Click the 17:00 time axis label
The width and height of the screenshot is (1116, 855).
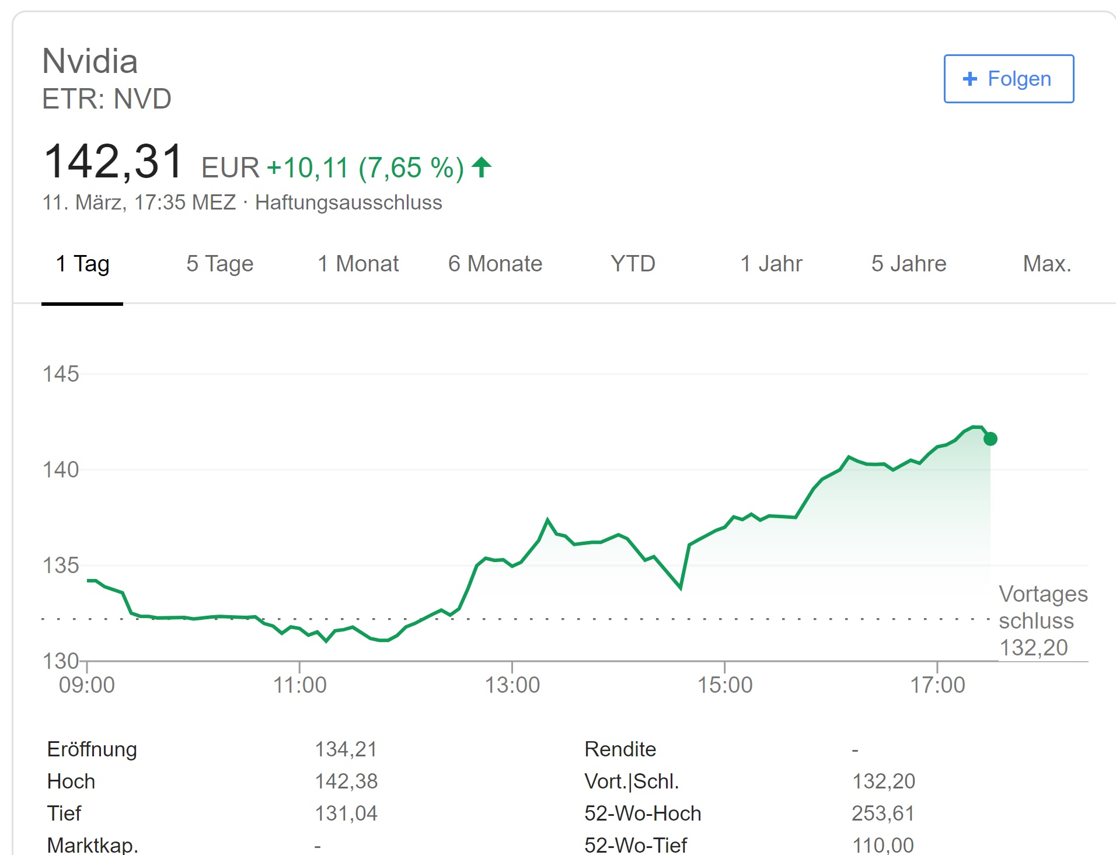tap(937, 685)
